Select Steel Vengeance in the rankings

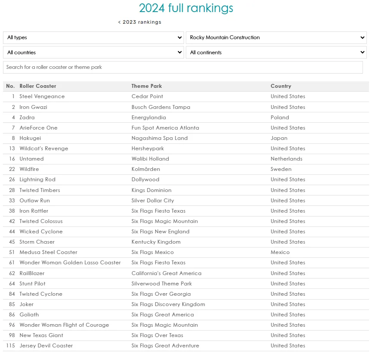[42, 96]
